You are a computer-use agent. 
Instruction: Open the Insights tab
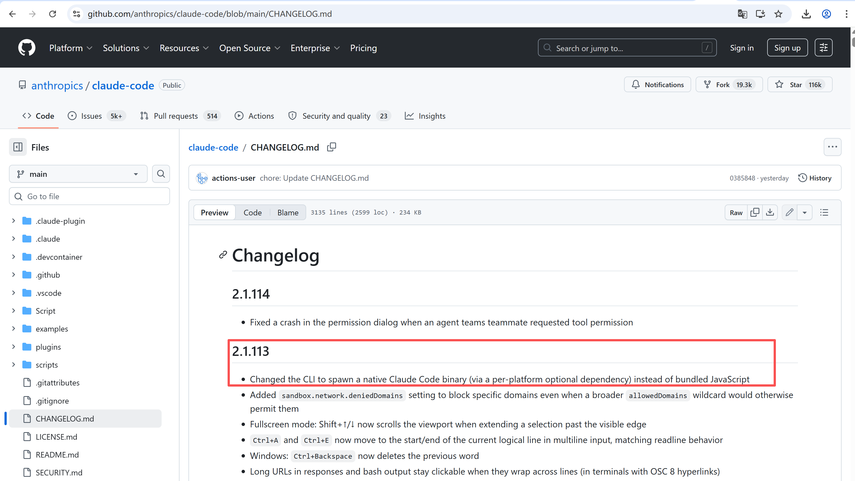(425, 116)
